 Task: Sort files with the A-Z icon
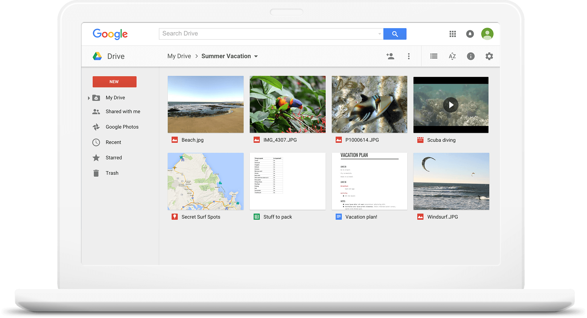452,56
